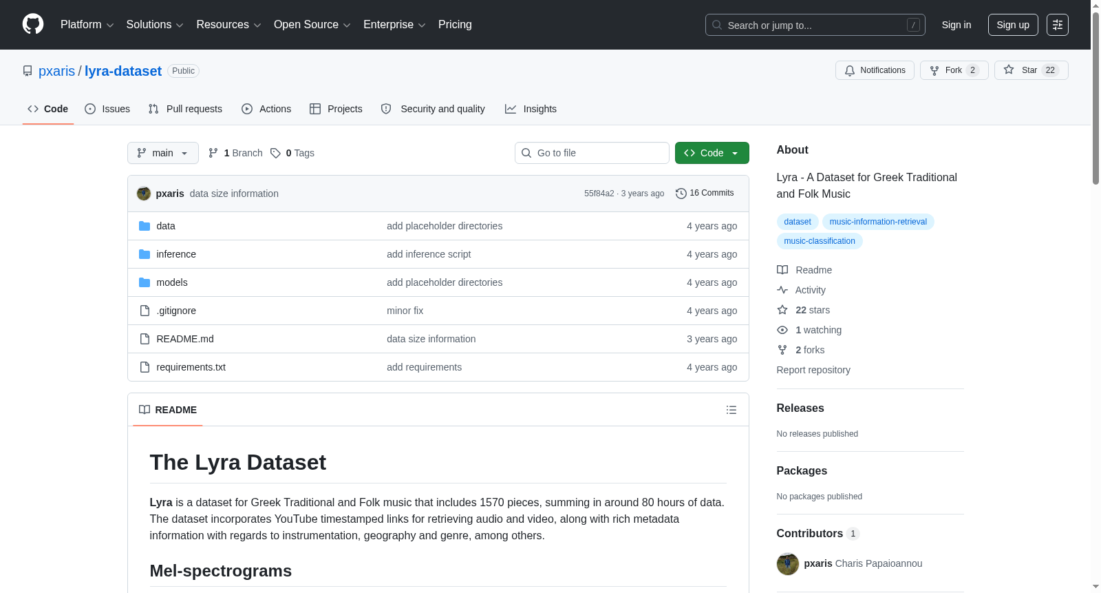
Task: Click the contributor avatar of Charis Papaioannou
Action: coord(788,563)
